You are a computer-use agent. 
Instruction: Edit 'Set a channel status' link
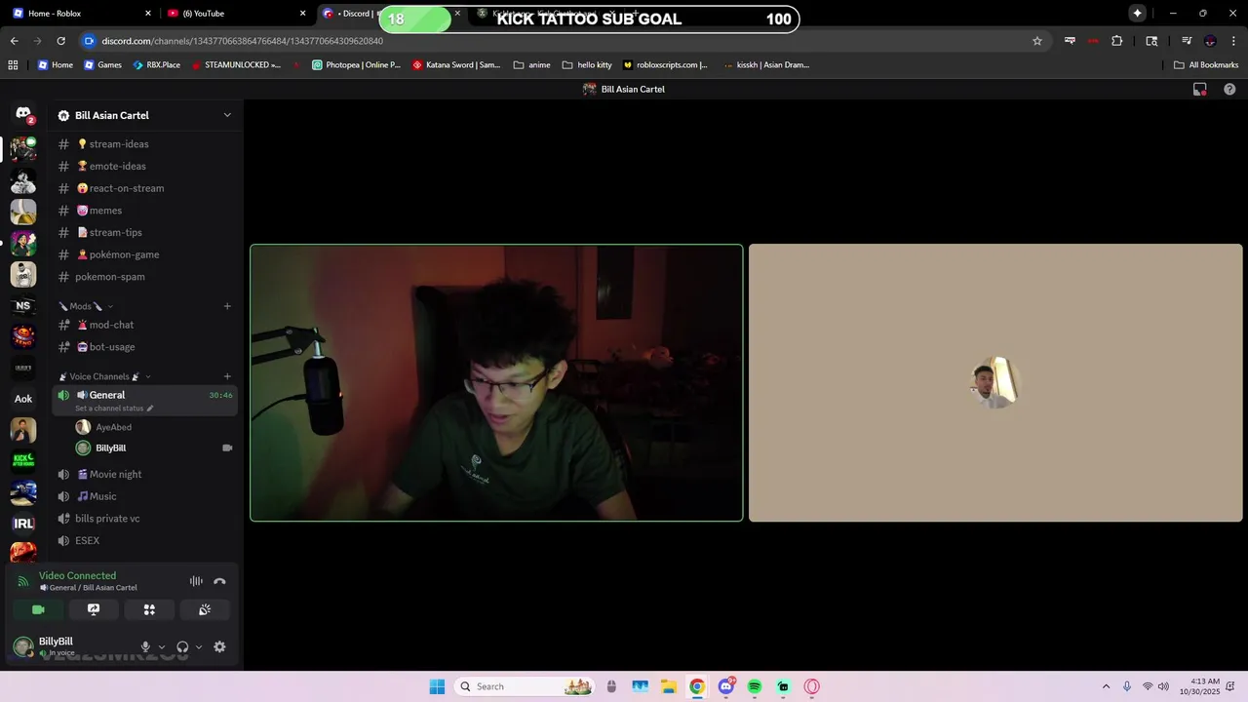[x=114, y=409]
